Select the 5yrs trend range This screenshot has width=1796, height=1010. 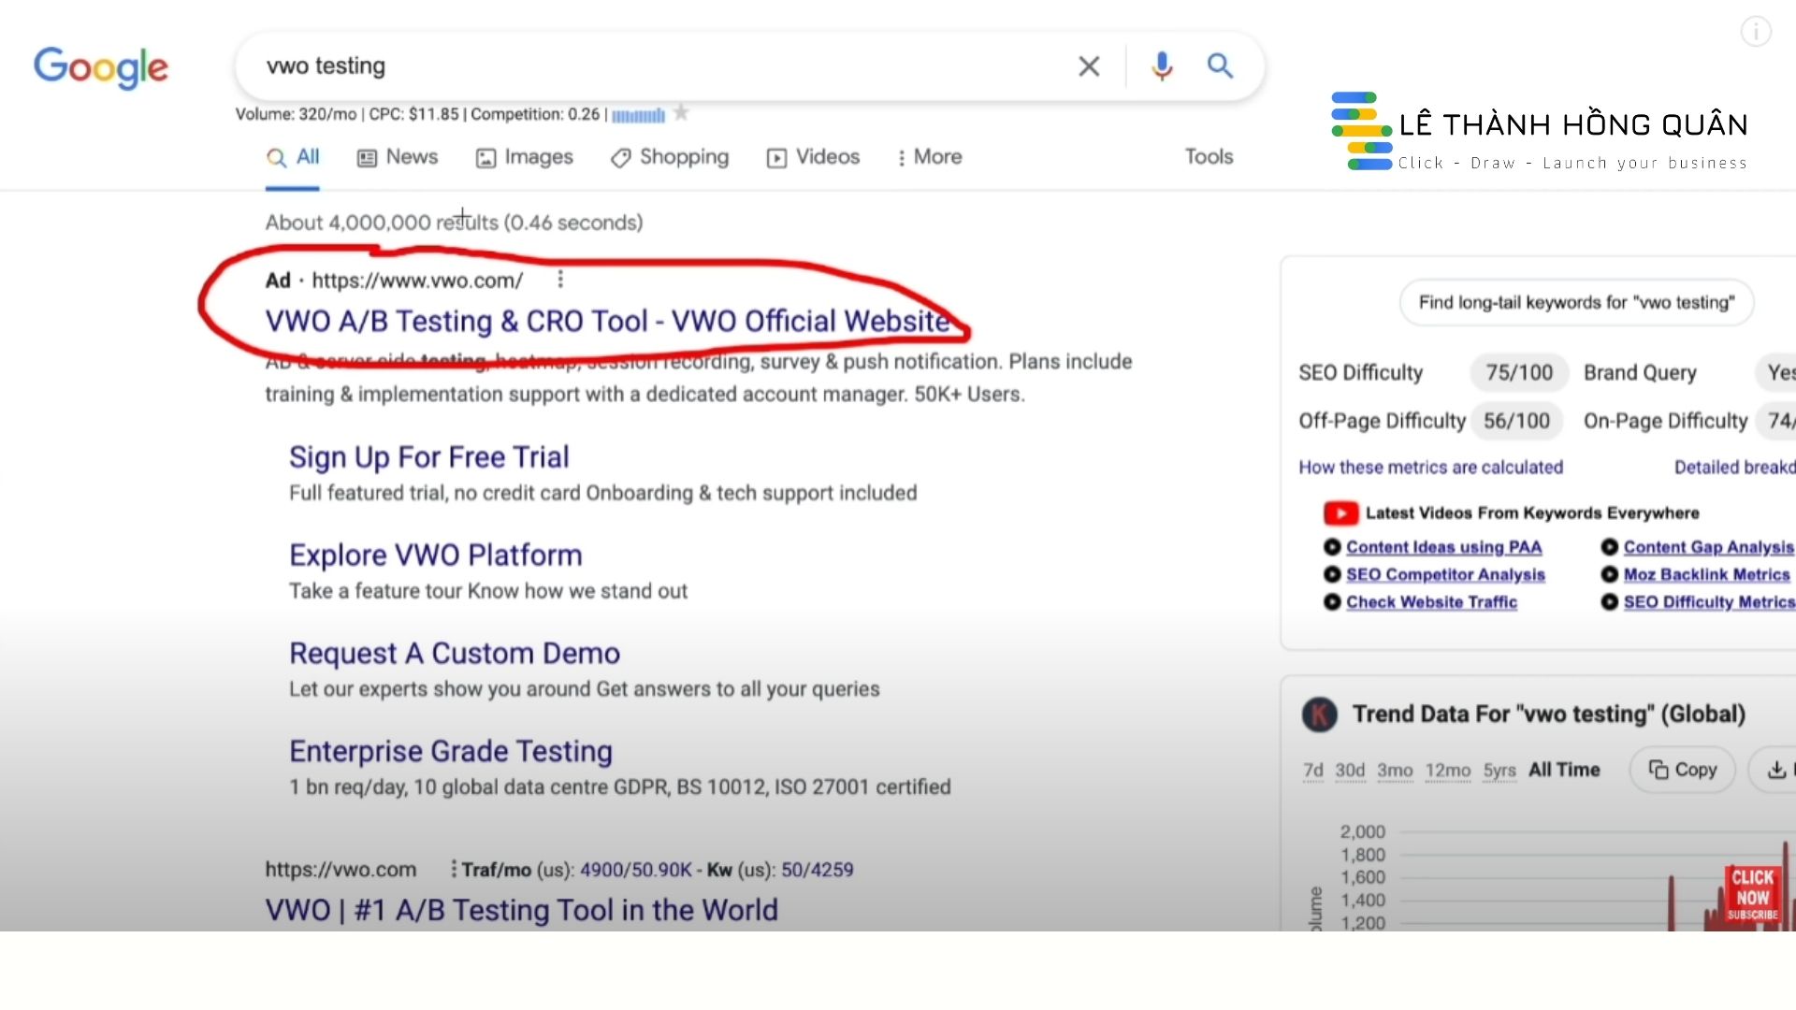coord(1499,770)
